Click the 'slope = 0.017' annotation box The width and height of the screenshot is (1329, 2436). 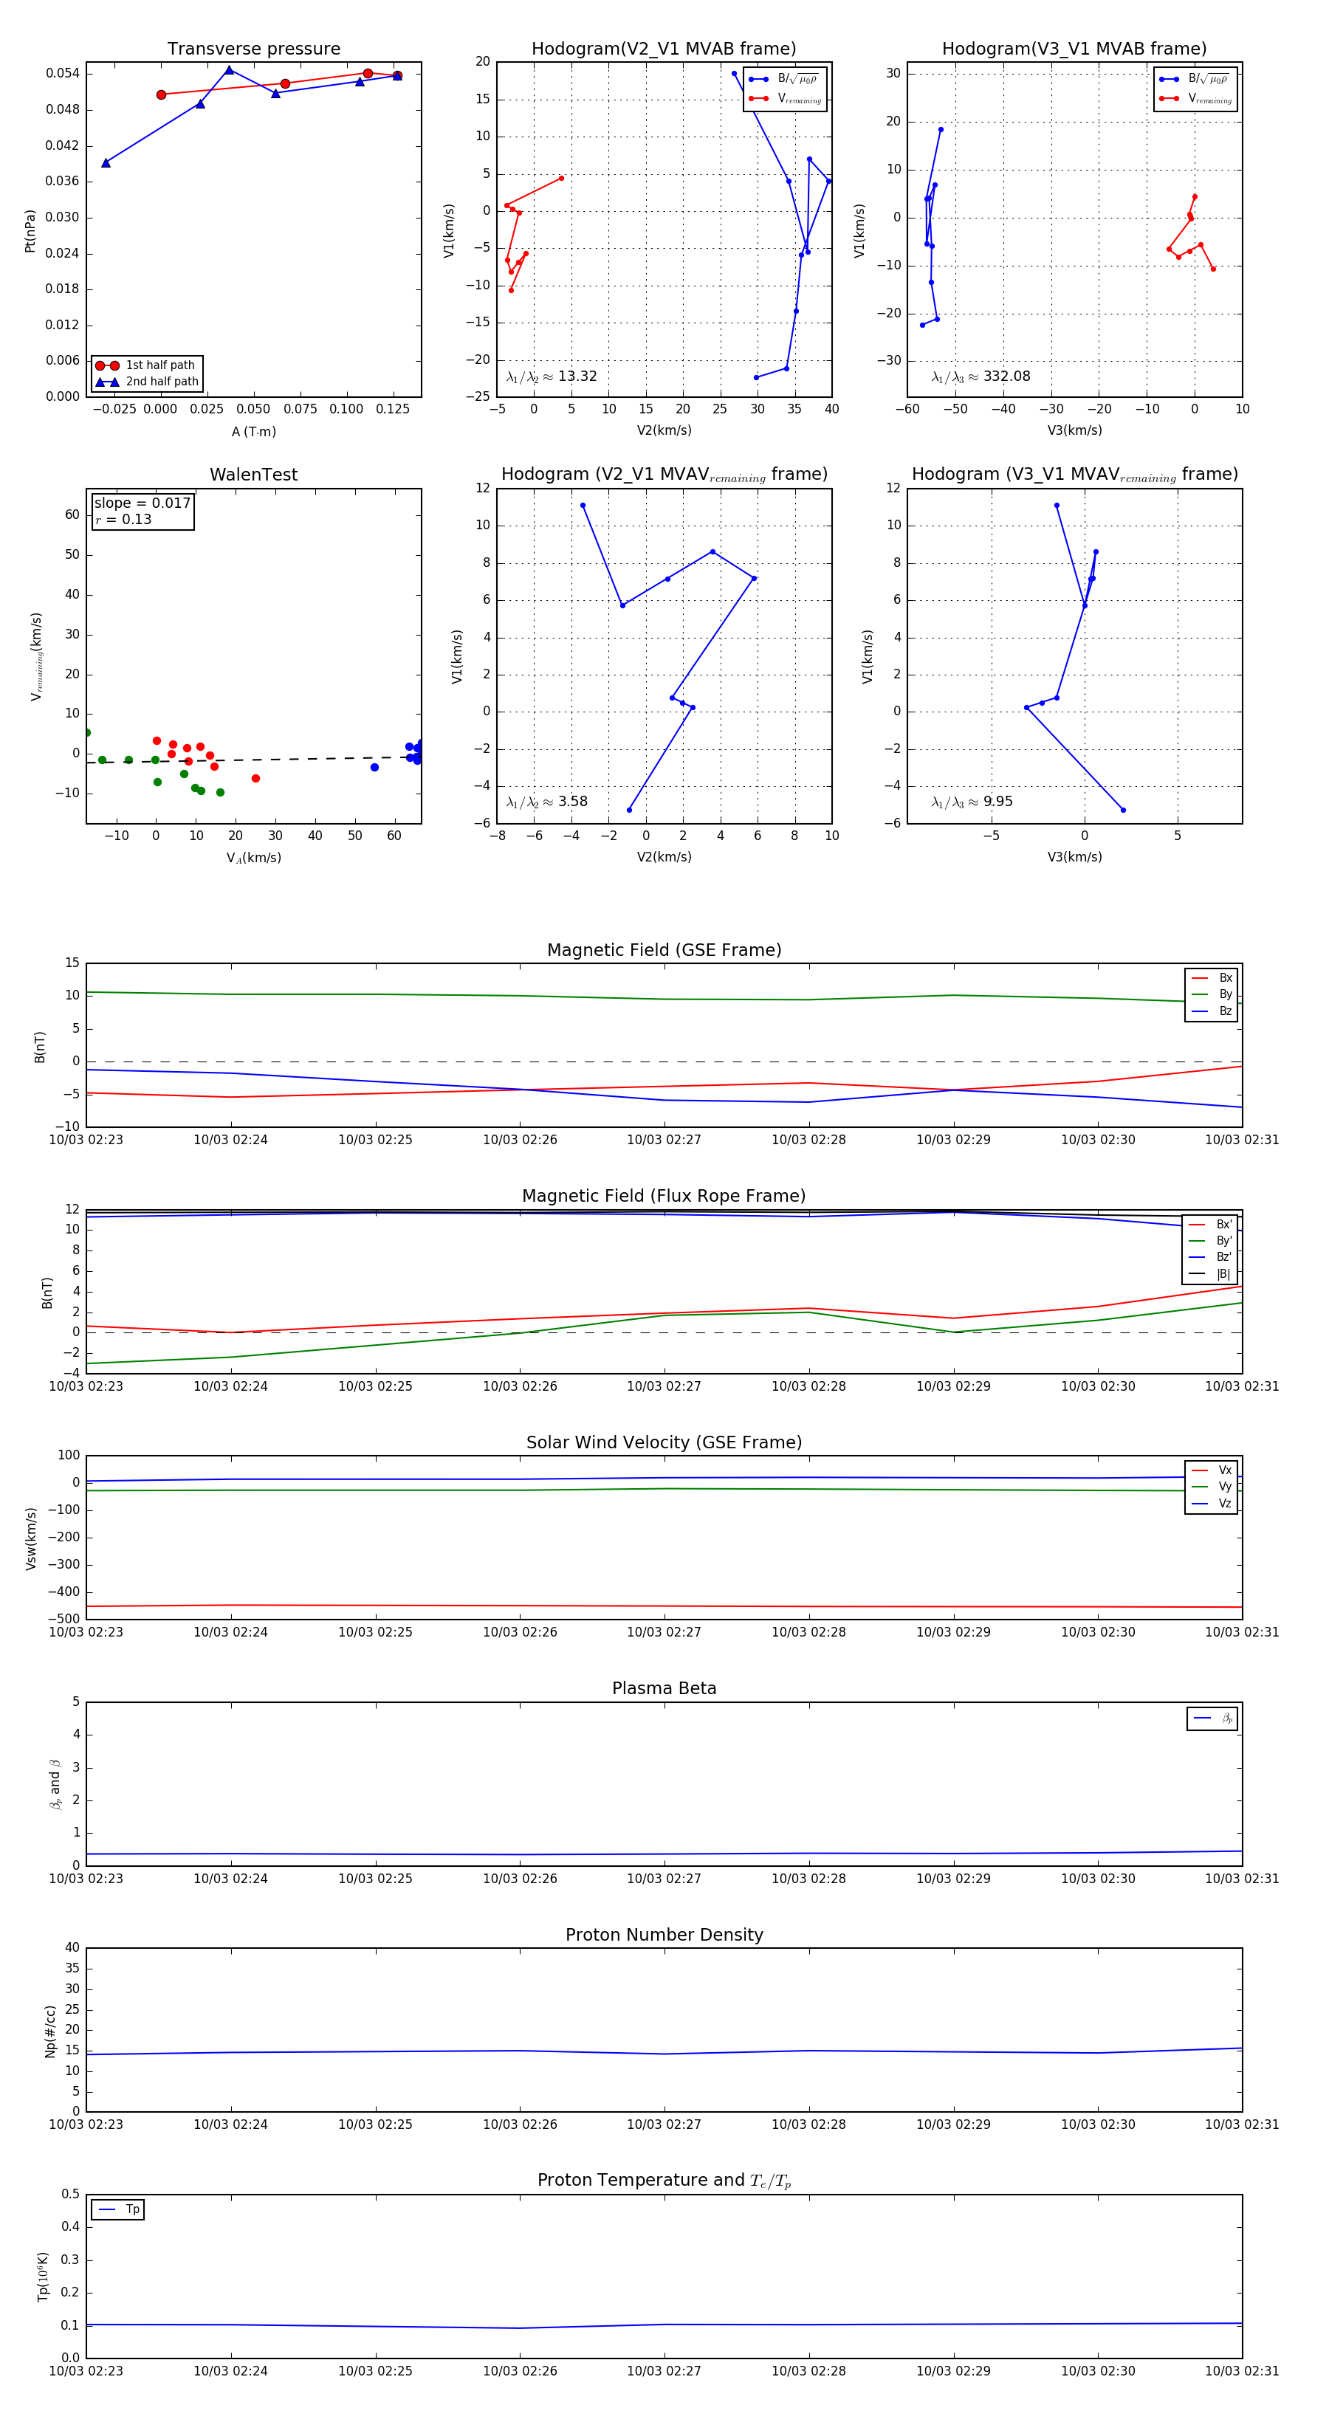coord(142,511)
